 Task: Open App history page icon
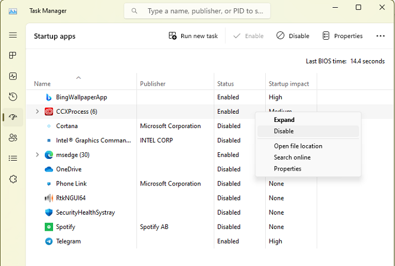13,97
